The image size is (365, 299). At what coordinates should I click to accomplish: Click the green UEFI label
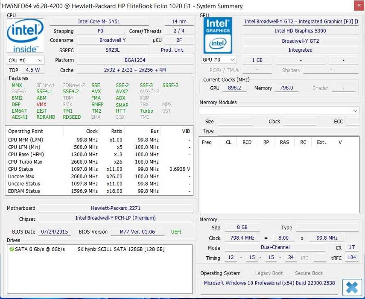click(176, 232)
